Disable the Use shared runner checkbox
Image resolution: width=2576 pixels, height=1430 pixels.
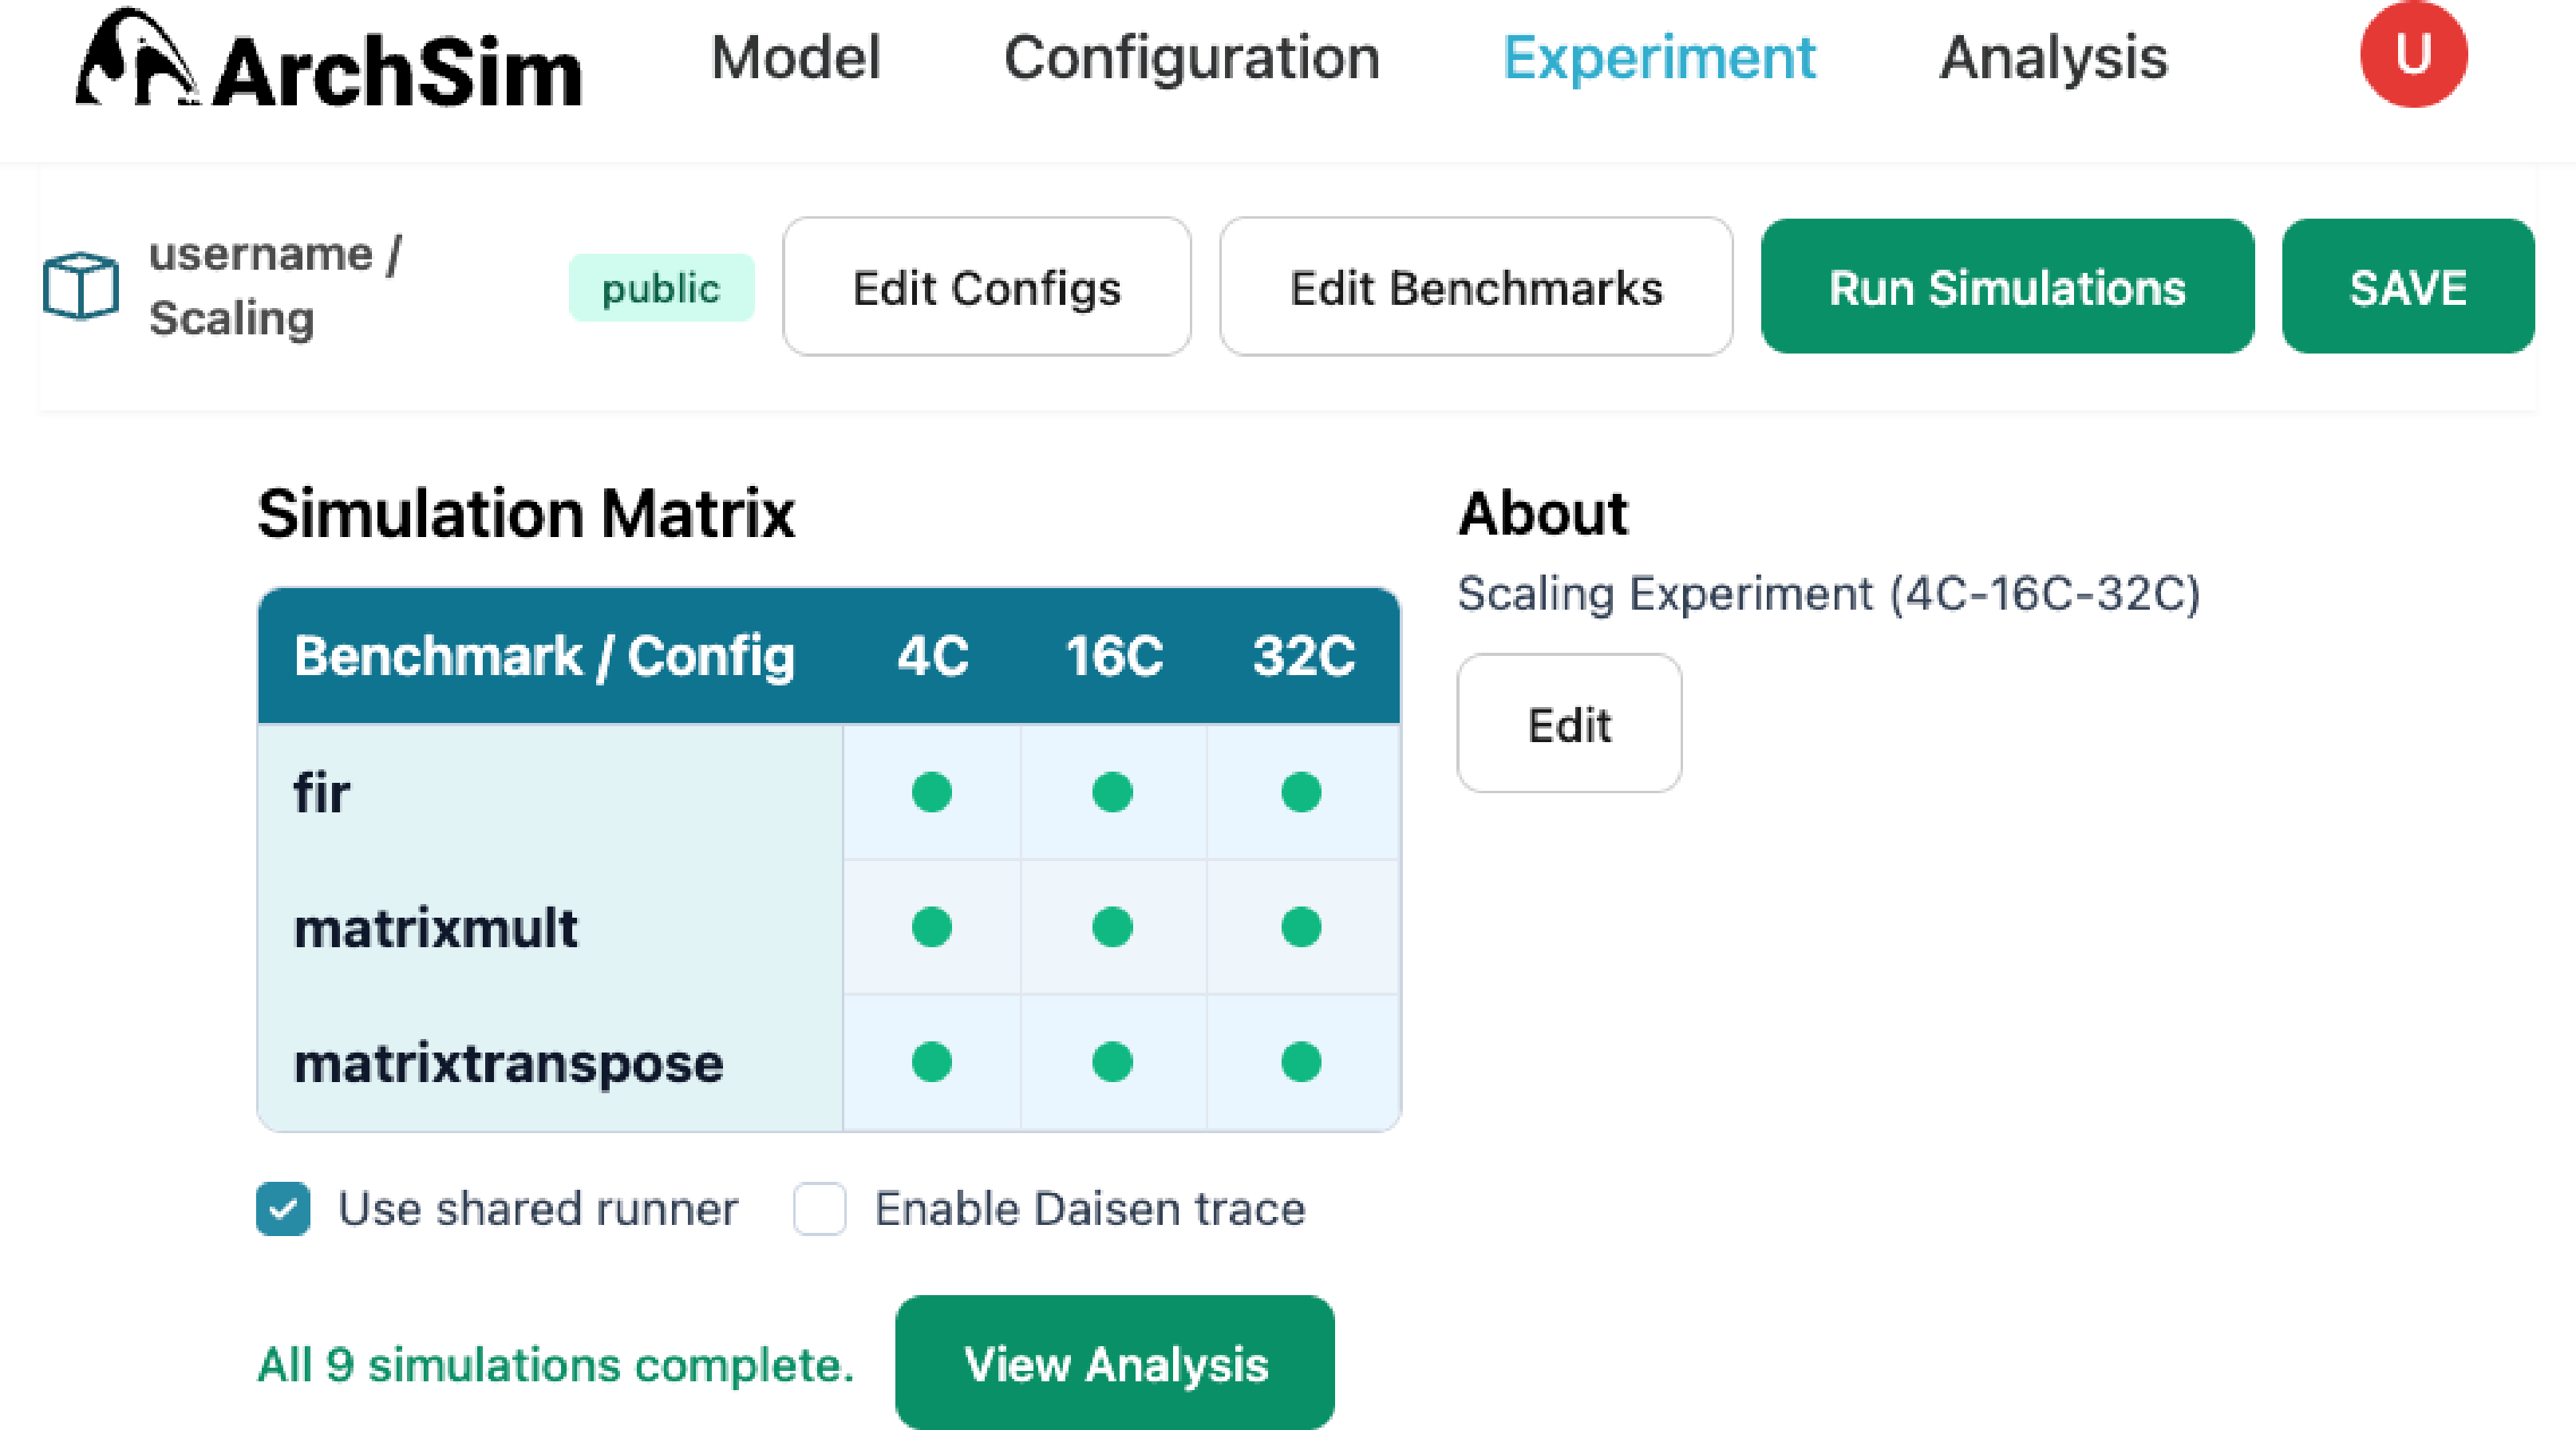click(x=283, y=1209)
